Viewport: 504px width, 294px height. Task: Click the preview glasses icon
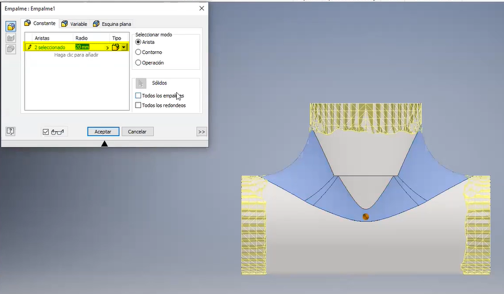(x=58, y=132)
